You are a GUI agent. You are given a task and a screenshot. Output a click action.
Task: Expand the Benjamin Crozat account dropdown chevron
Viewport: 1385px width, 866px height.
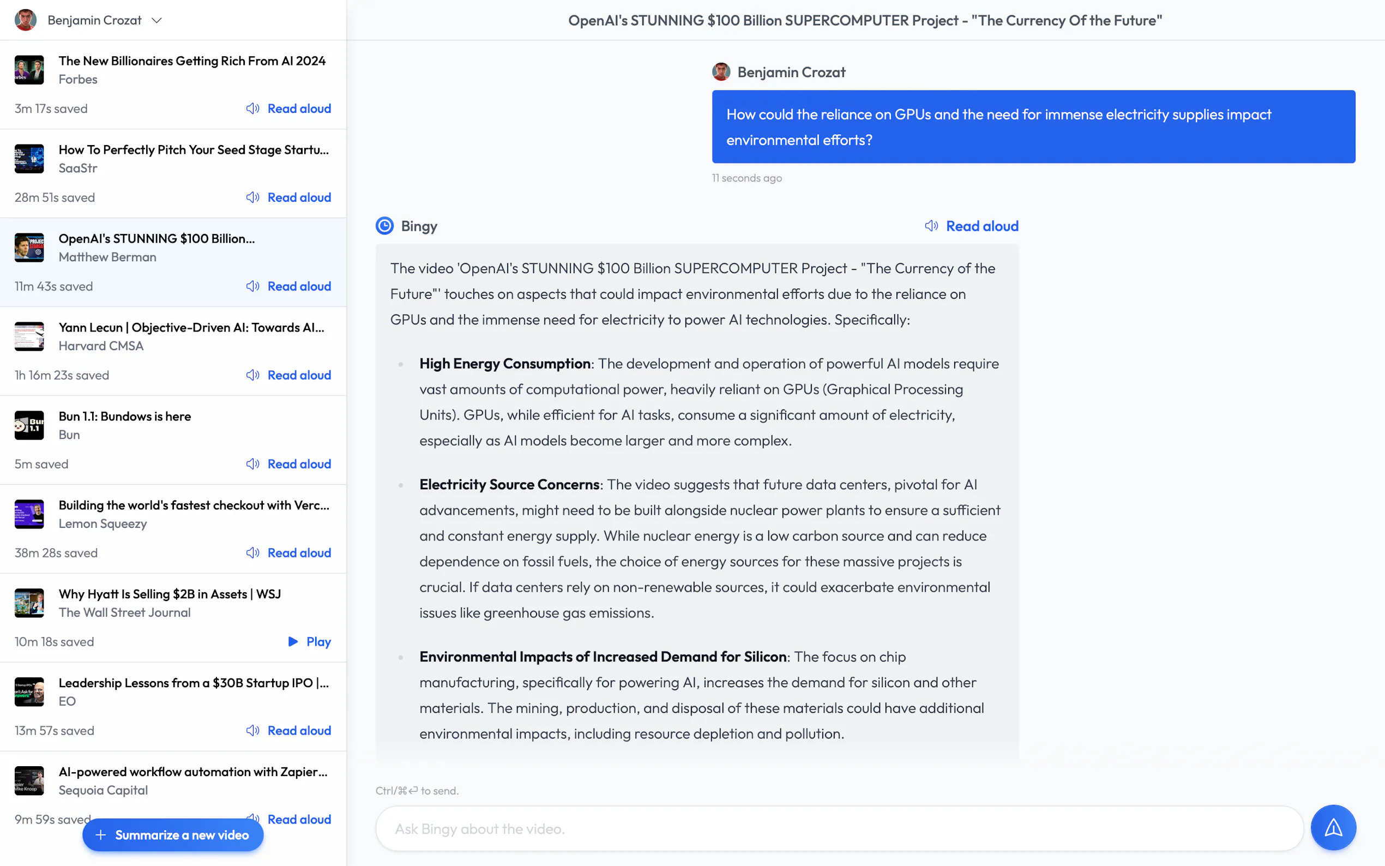(x=157, y=21)
